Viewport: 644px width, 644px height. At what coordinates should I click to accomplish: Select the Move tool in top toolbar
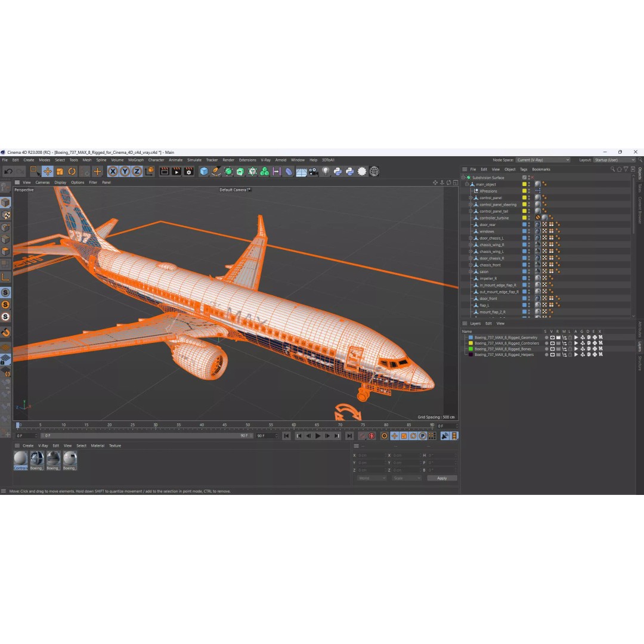click(48, 172)
